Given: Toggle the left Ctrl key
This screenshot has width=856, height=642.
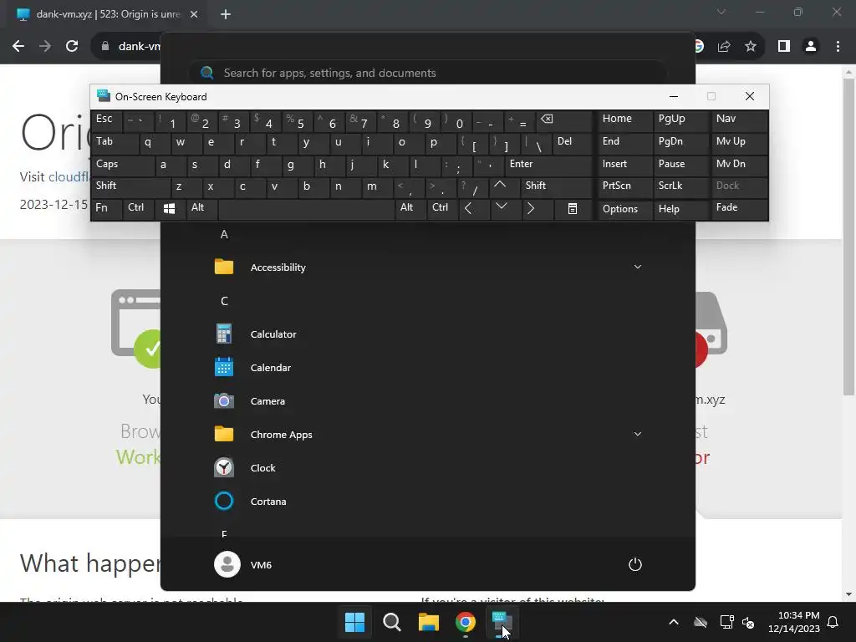Looking at the screenshot, I should pyautogui.click(x=138, y=209).
